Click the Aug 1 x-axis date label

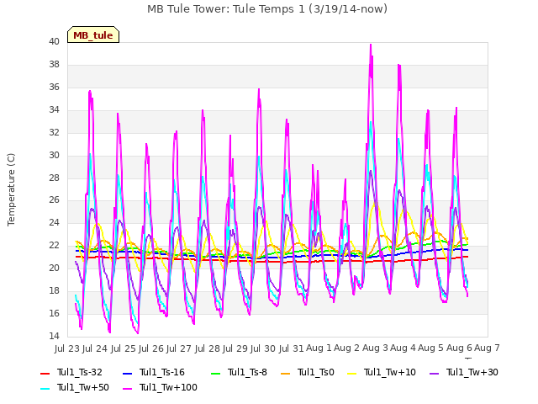click(x=319, y=348)
